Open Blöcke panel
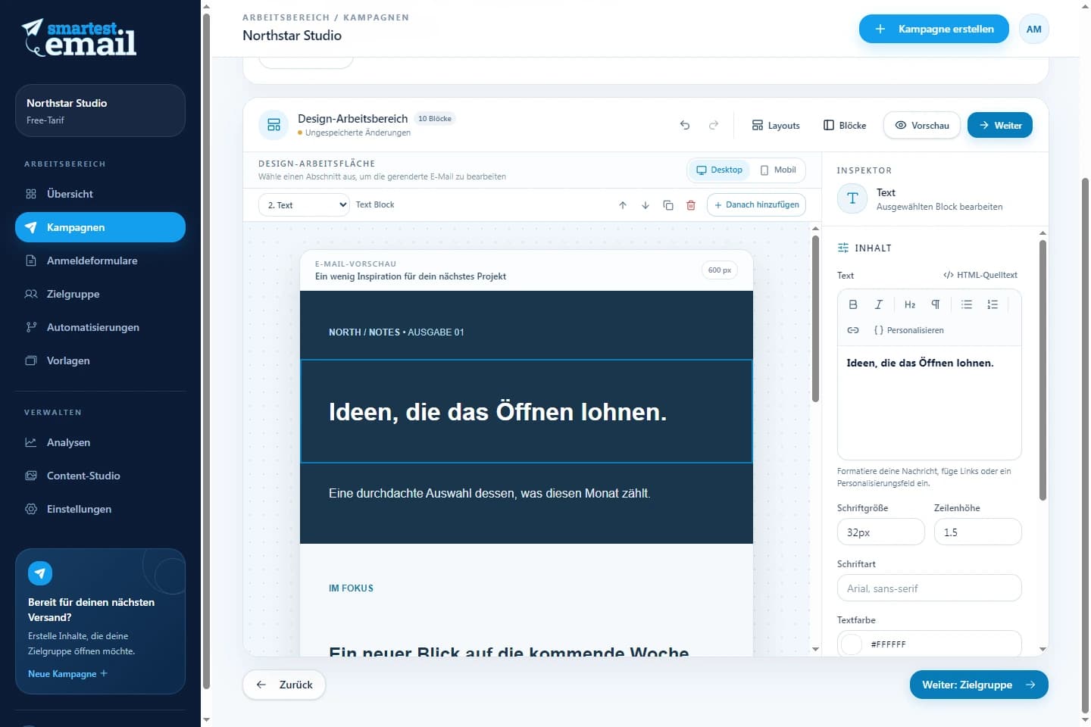 coord(845,125)
